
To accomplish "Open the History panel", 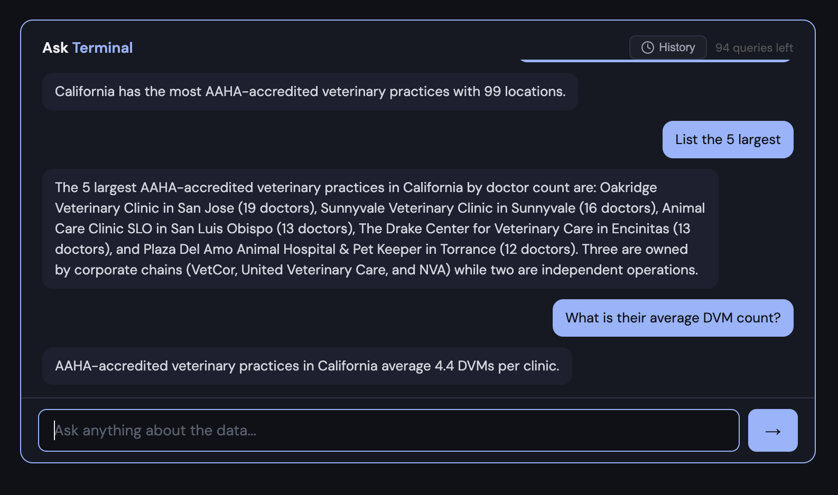I will pos(668,47).
